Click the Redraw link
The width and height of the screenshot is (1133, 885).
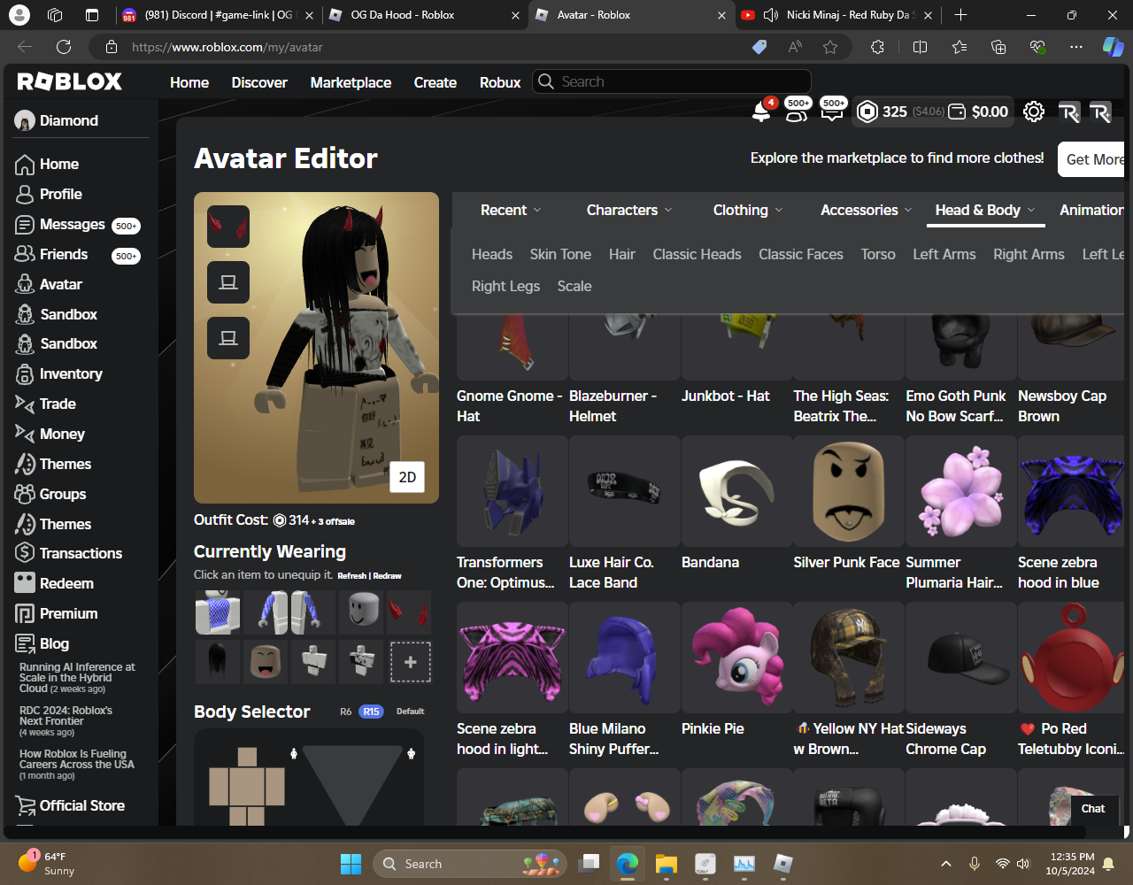[x=387, y=576]
